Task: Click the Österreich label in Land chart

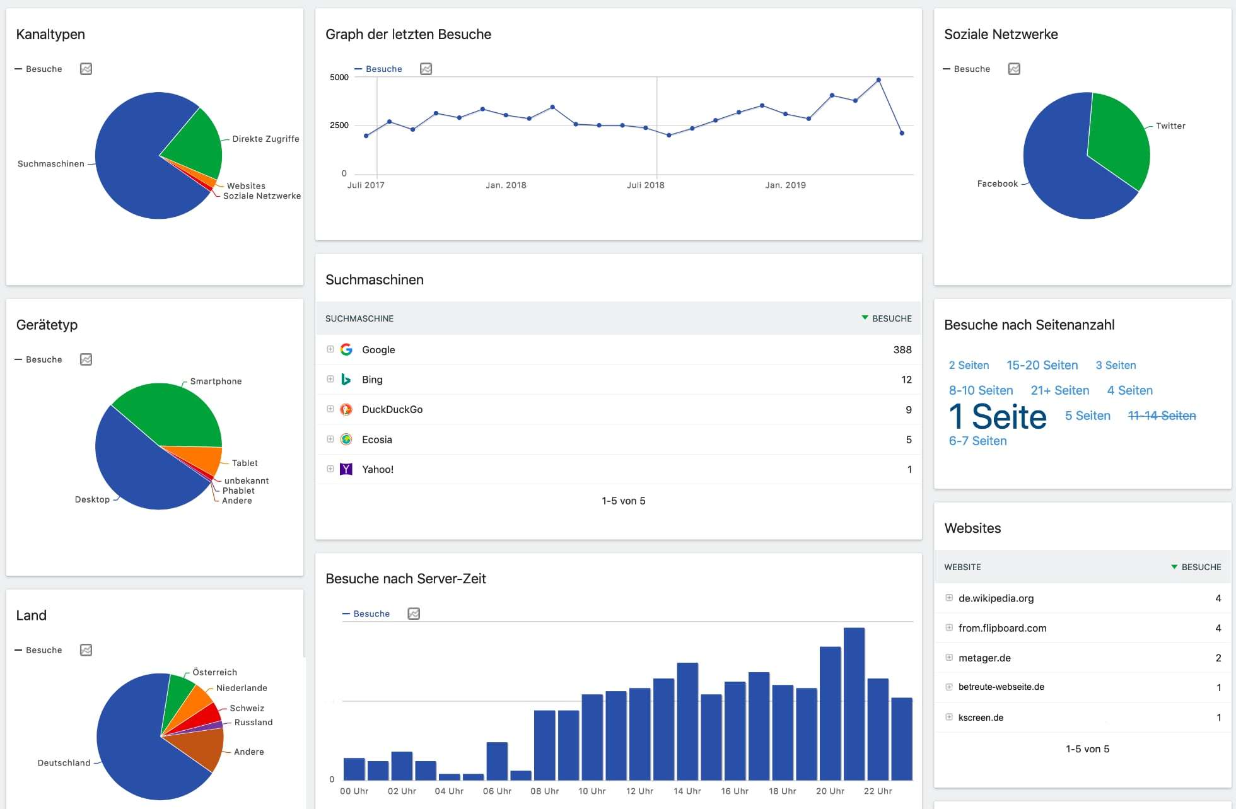Action: 214,672
